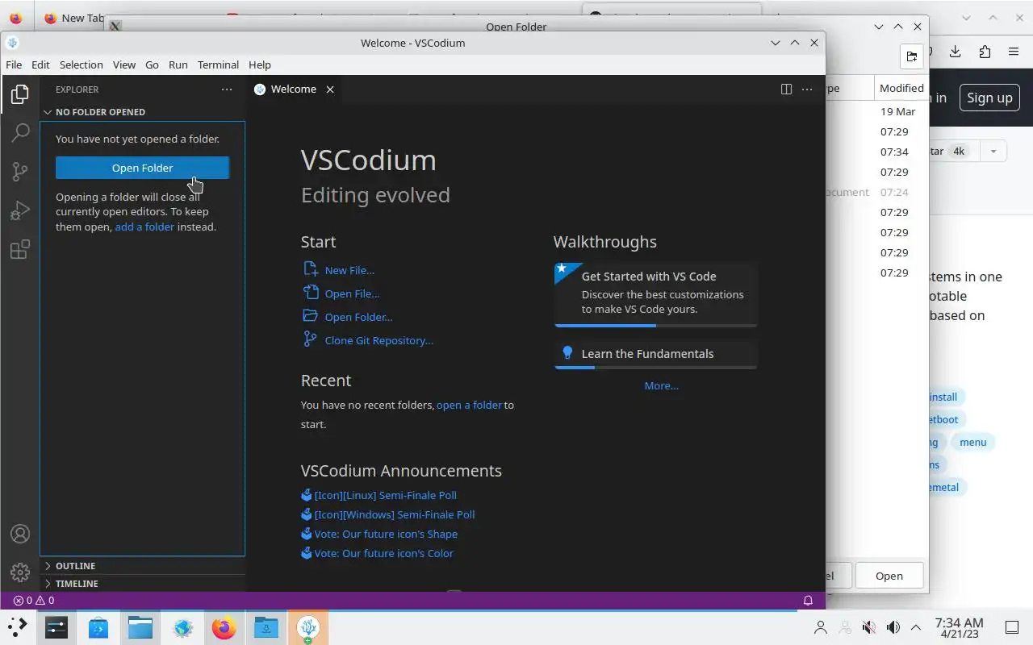Click the Sign up button in Firefox page

(x=989, y=98)
